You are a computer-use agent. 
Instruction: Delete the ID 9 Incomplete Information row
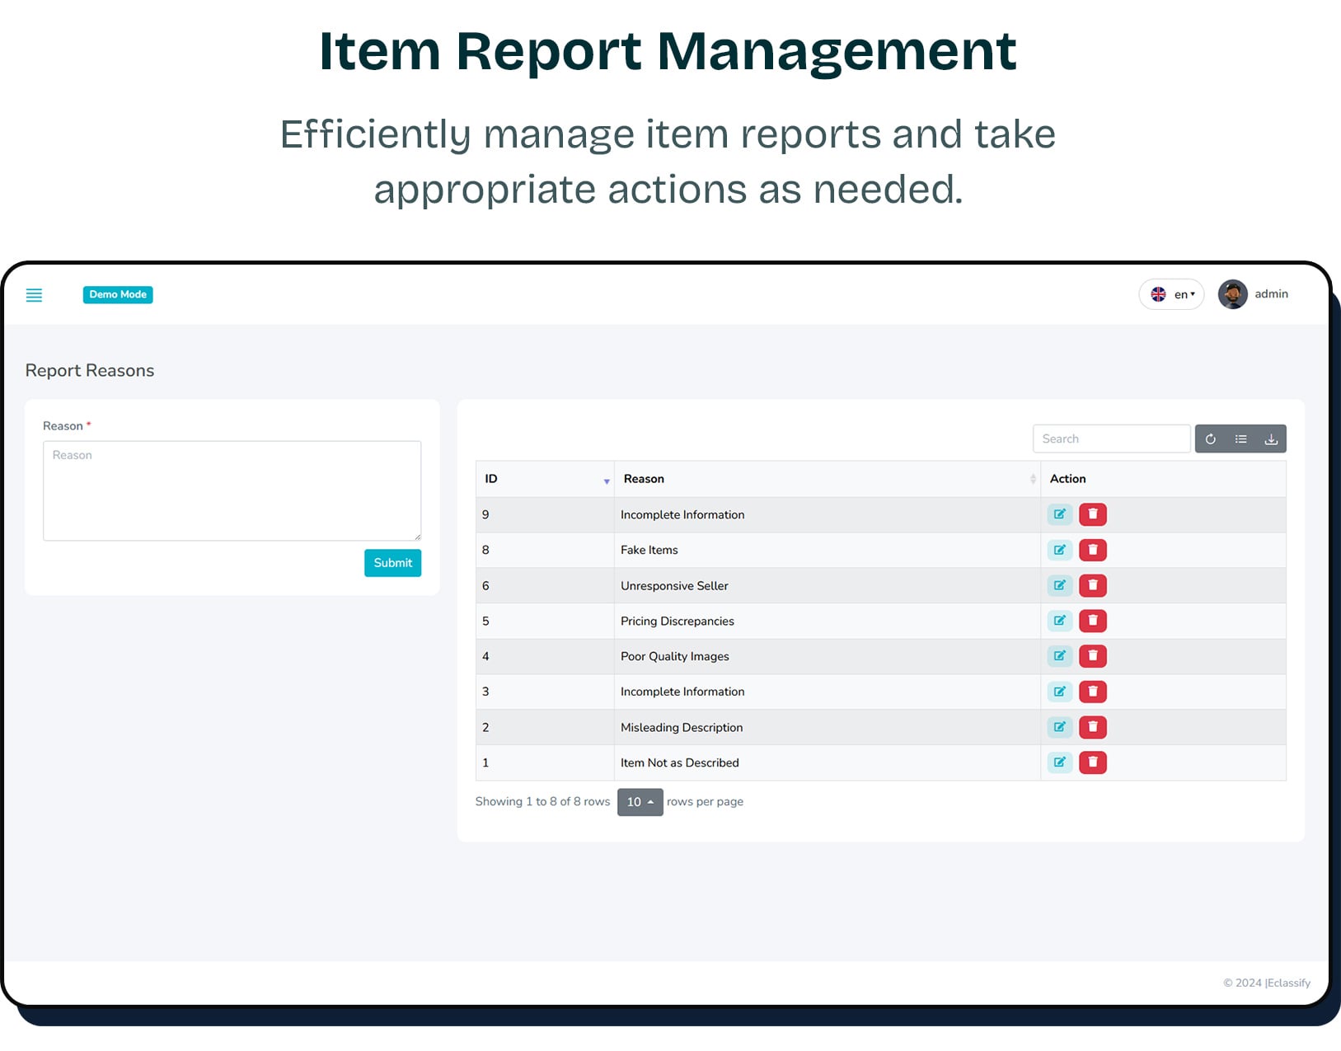(x=1092, y=514)
